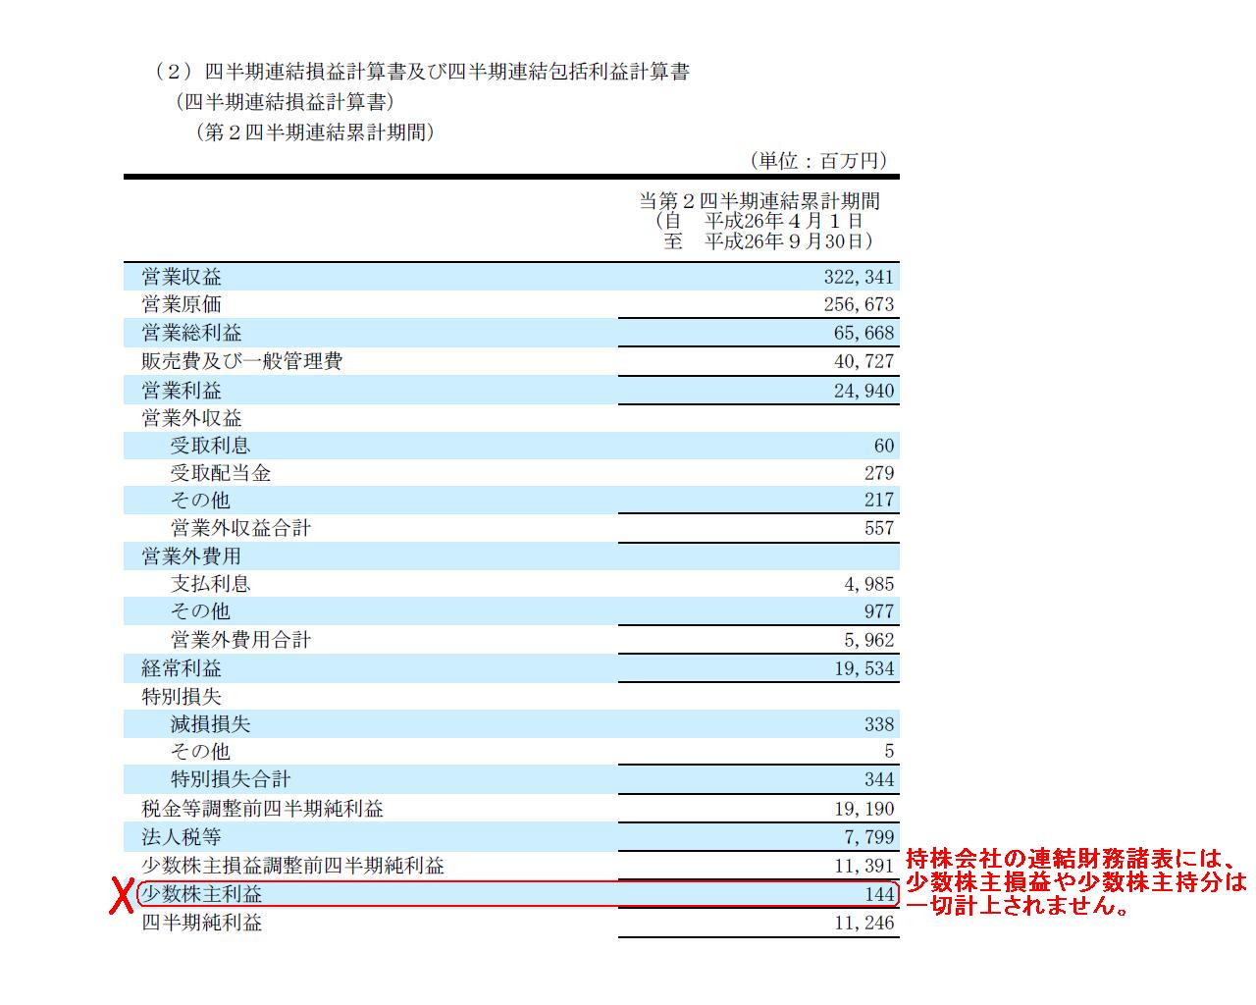The height and width of the screenshot is (1005, 1256).
Task: Click the 減損損失 row label
Action: tap(210, 724)
